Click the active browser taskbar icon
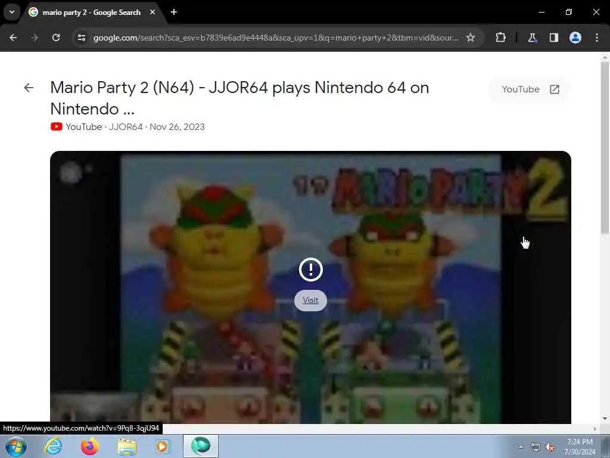The width and height of the screenshot is (610, 458). click(x=201, y=446)
